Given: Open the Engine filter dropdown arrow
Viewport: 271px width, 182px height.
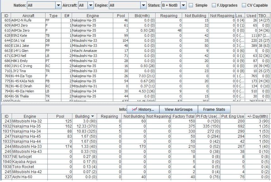Looking at the screenshot, I should (143, 5).
